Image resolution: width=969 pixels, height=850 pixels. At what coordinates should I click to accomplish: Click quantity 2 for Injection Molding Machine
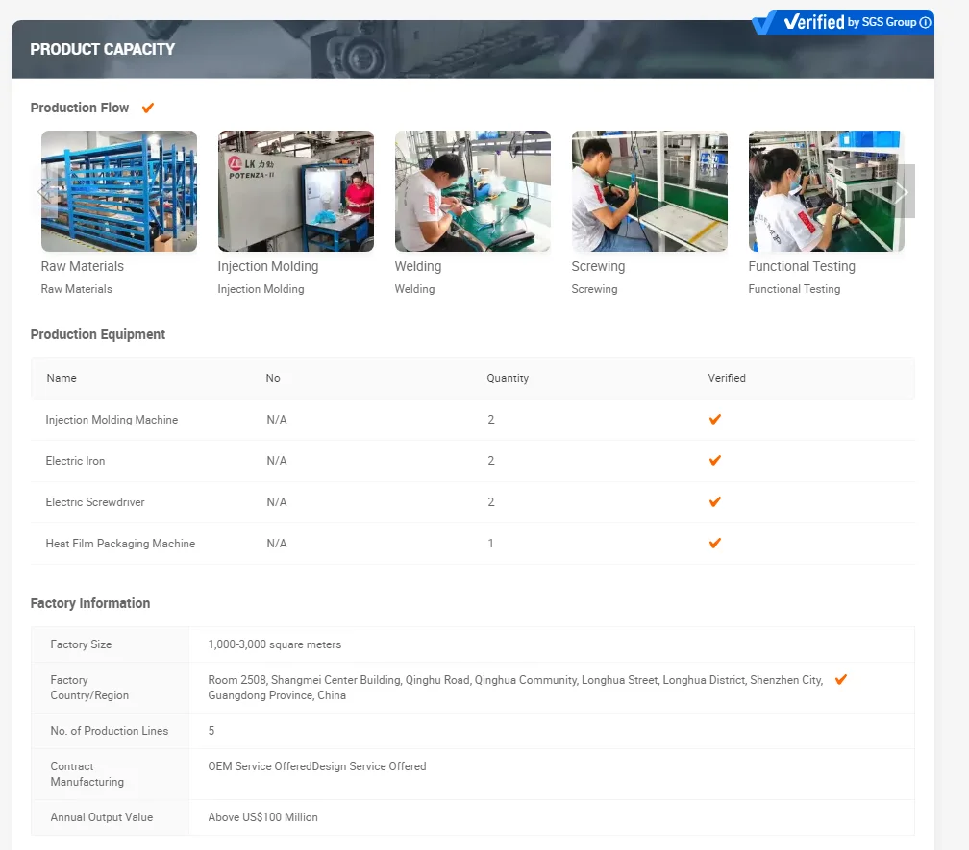[491, 420]
